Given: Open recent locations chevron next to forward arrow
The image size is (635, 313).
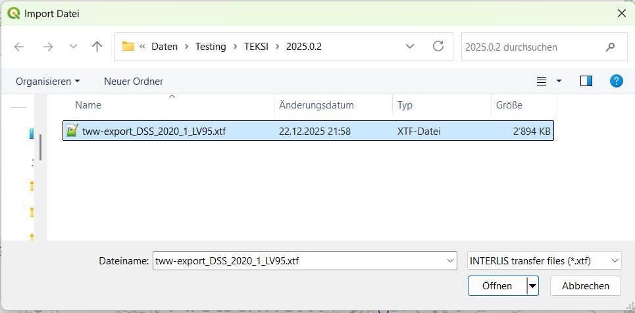Looking at the screenshot, I should (73, 47).
